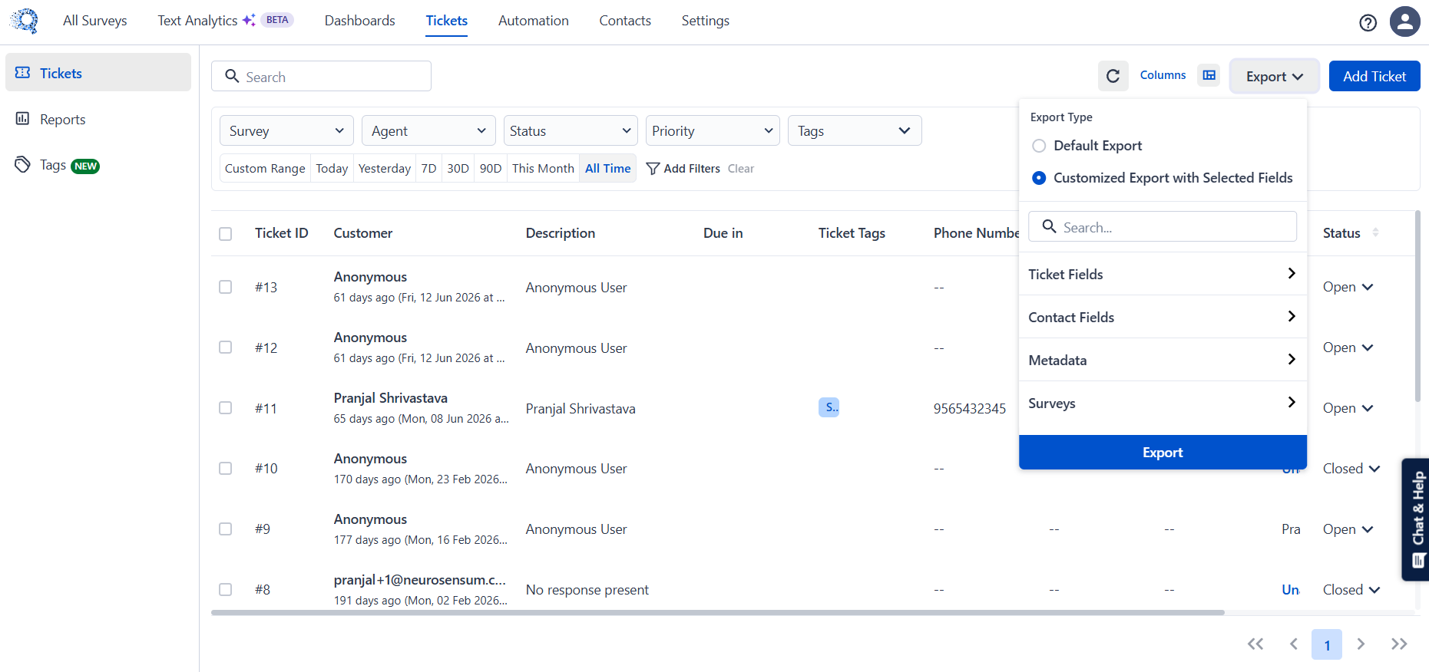1429x672 pixels.
Task: Toggle the Export dropdown button
Action: (x=1275, y=76)
